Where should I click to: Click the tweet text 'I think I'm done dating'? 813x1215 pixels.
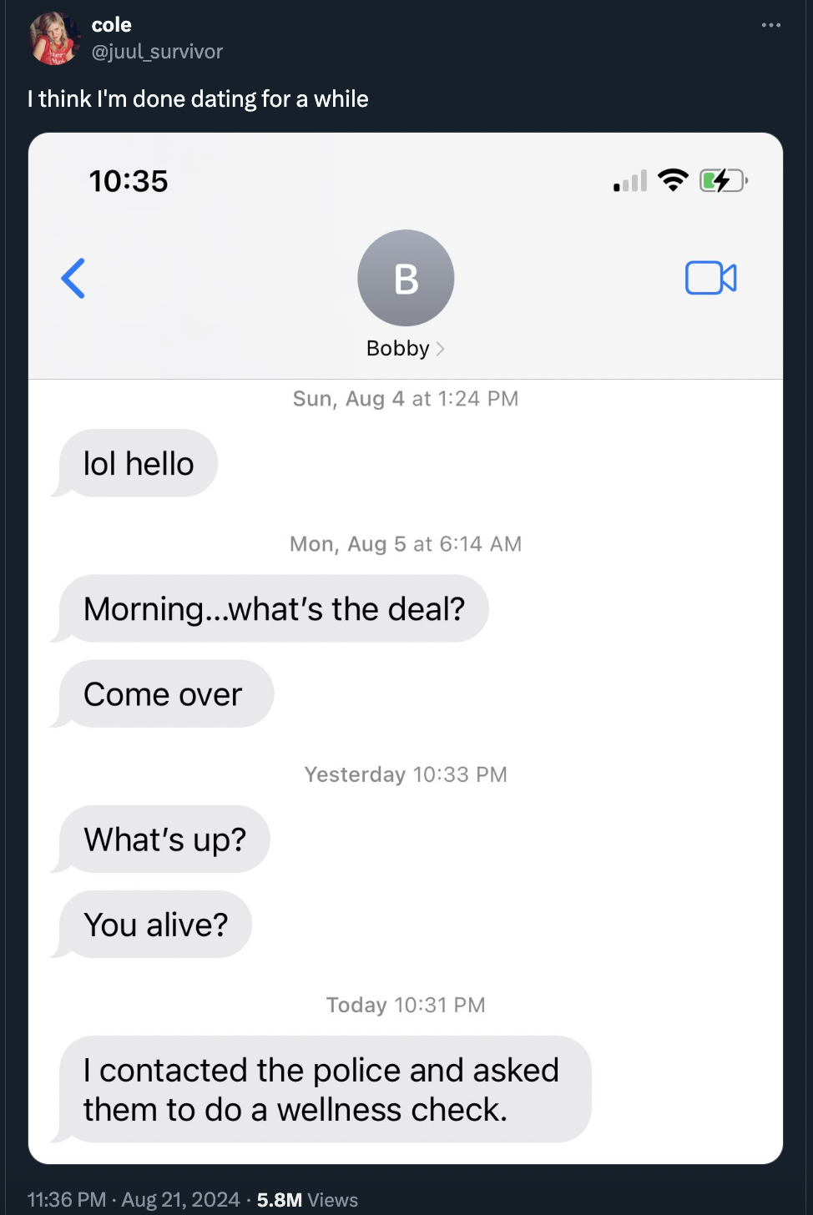click(x=142, y=98)
